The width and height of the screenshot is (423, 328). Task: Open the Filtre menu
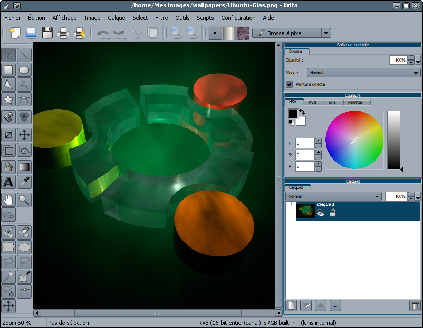pos(161,18)
